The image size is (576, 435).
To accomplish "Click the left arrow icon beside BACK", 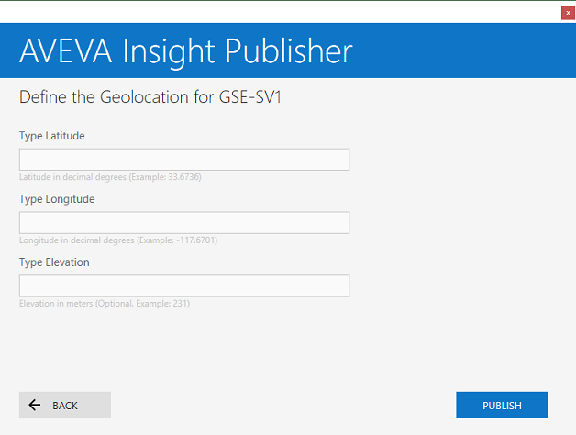I will 35,405.
